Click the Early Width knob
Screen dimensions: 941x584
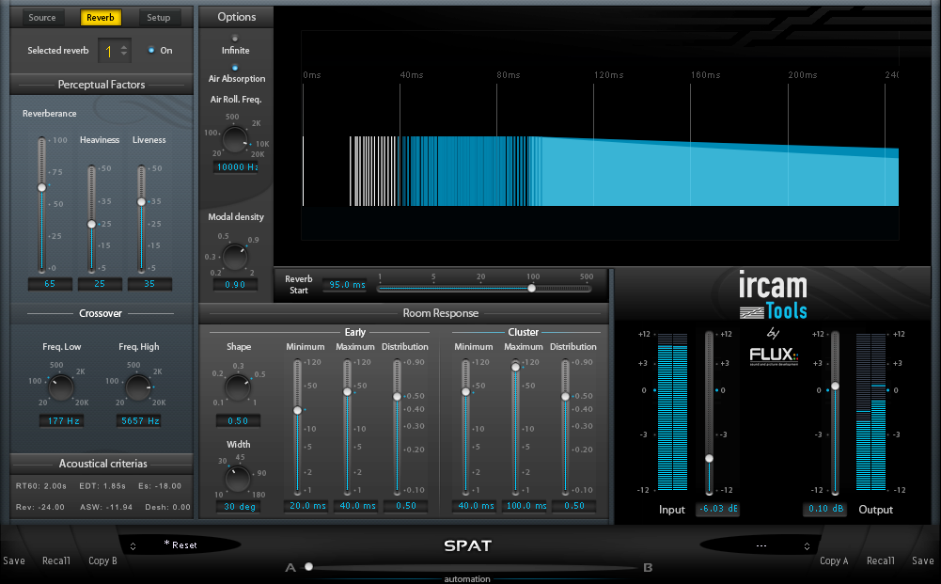coord(238,478)
